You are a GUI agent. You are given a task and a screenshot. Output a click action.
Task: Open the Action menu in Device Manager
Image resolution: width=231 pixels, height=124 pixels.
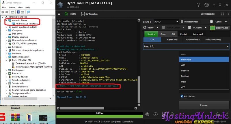pyautogui.click(x=12, y=7)
